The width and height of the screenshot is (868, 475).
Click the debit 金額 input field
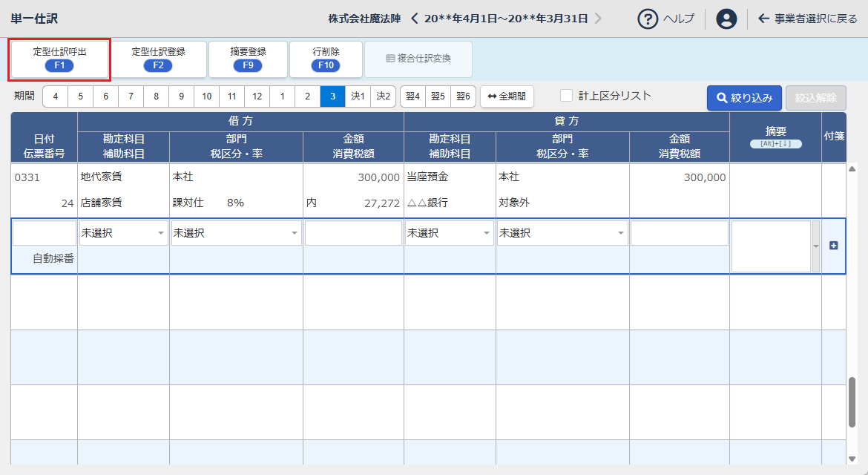tap(353, 233)
